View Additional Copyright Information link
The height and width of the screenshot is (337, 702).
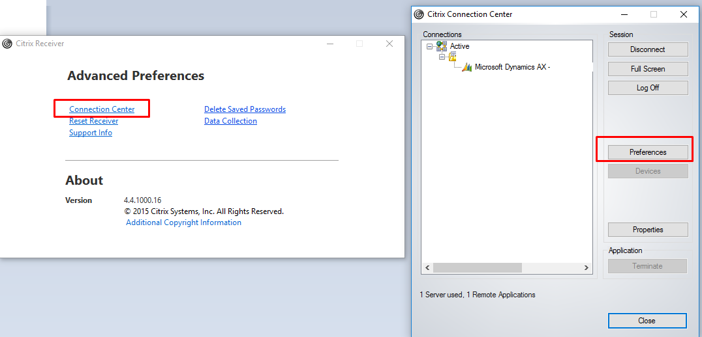(x=183, y=222)
